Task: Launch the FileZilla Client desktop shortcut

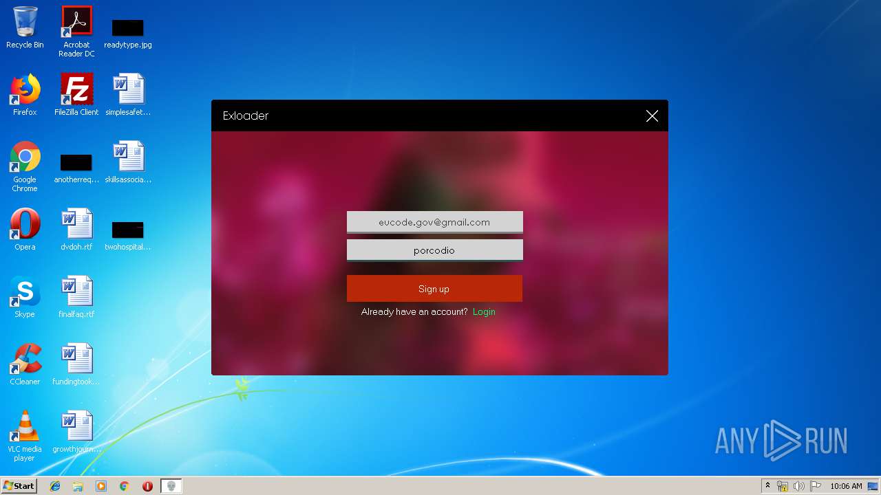Action: coord(76,96)
